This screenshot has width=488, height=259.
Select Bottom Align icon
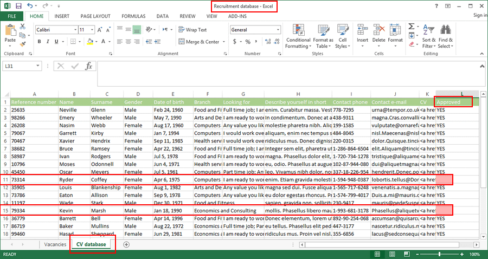pos(137,30)
